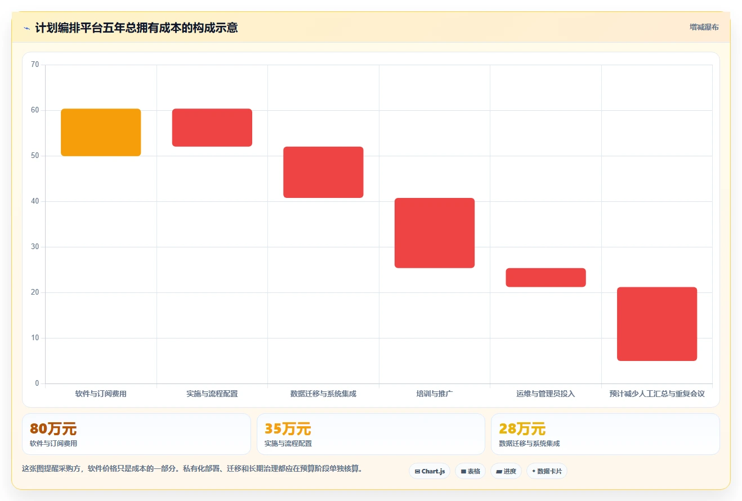Click the red 运维与管理员投入 bar
Image resolution: width=742 pixels, height=501 pixels.
[546, 278]
